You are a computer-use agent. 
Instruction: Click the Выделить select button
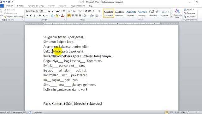click(190, 17)
